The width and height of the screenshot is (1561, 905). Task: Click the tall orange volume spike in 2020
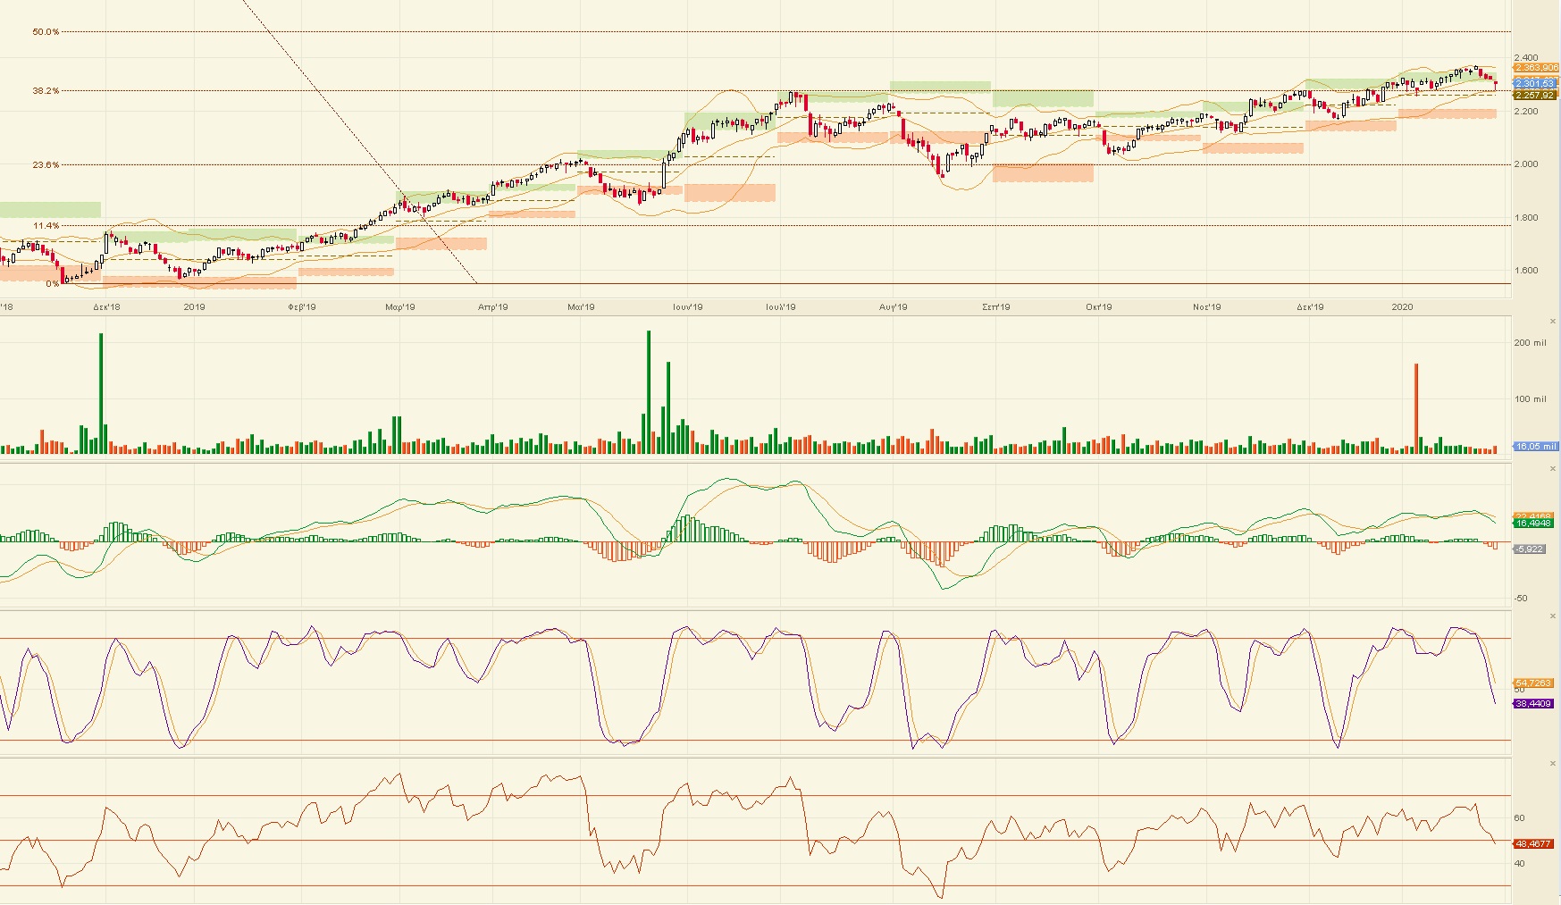[x=1416, y=406]
